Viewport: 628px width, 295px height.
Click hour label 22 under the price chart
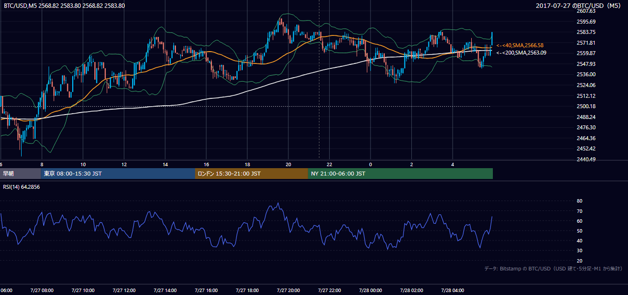pyautogui.click(x=329, y=165)
